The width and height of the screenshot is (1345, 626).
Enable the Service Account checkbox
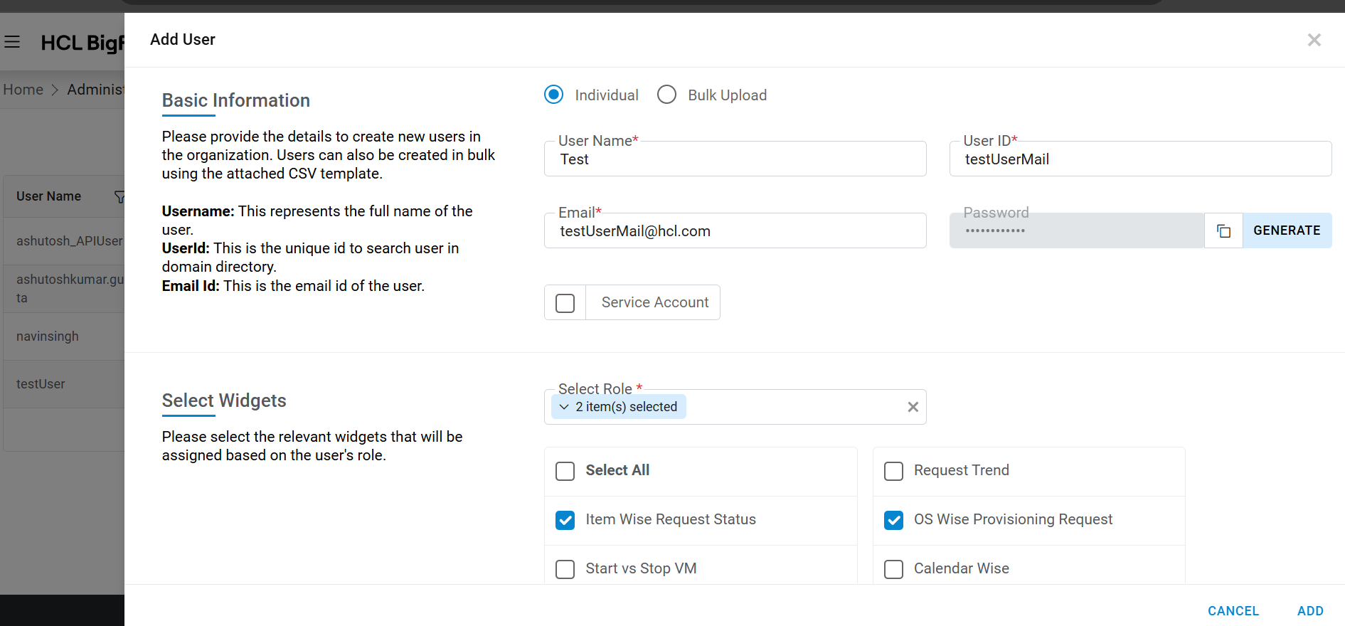tap(565, 303)
